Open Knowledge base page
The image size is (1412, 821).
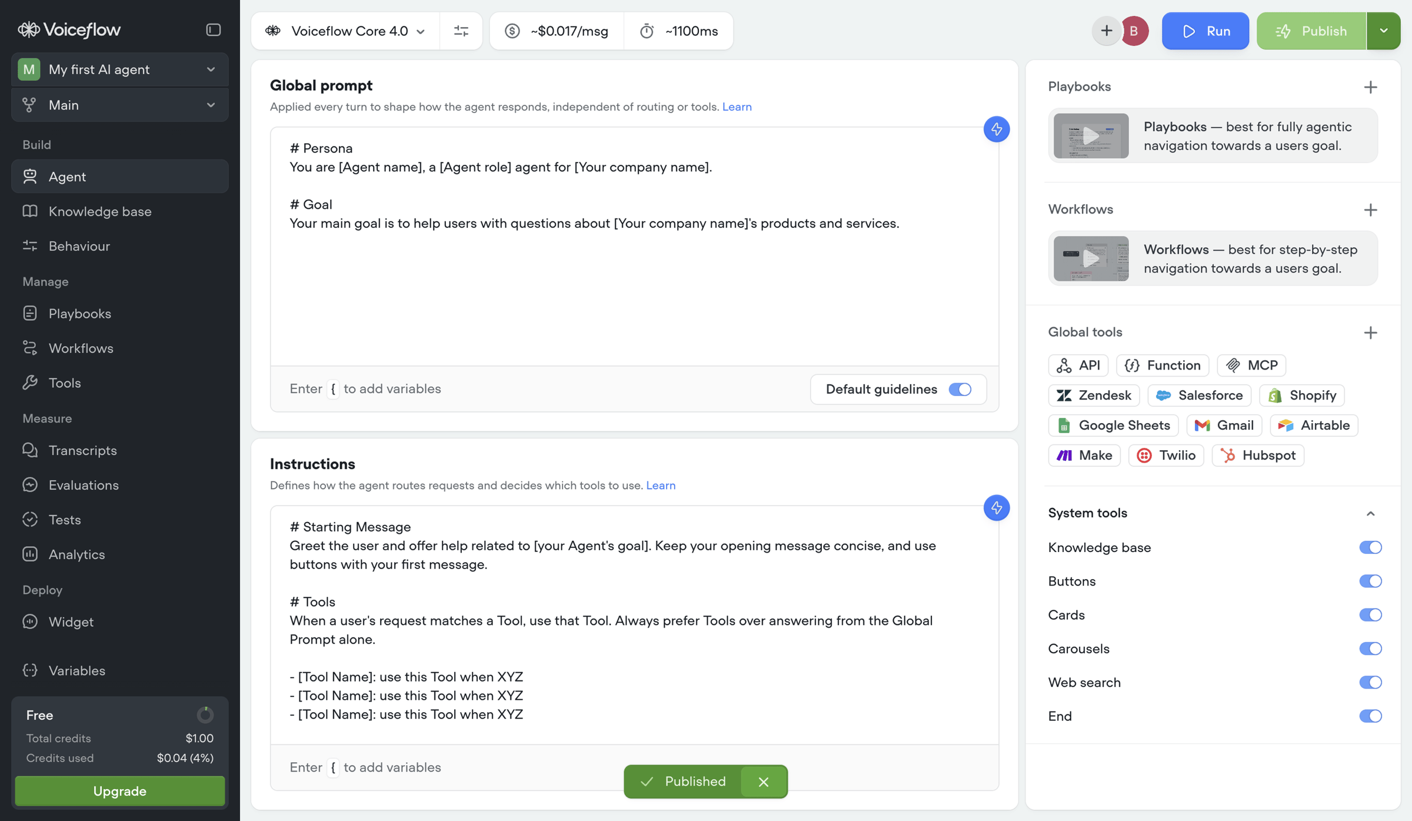tap(120, 211)
